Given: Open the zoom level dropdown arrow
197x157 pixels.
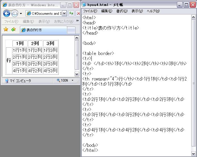Looking at the screenshot, I should pyautogui.click(x=72, y=80).
